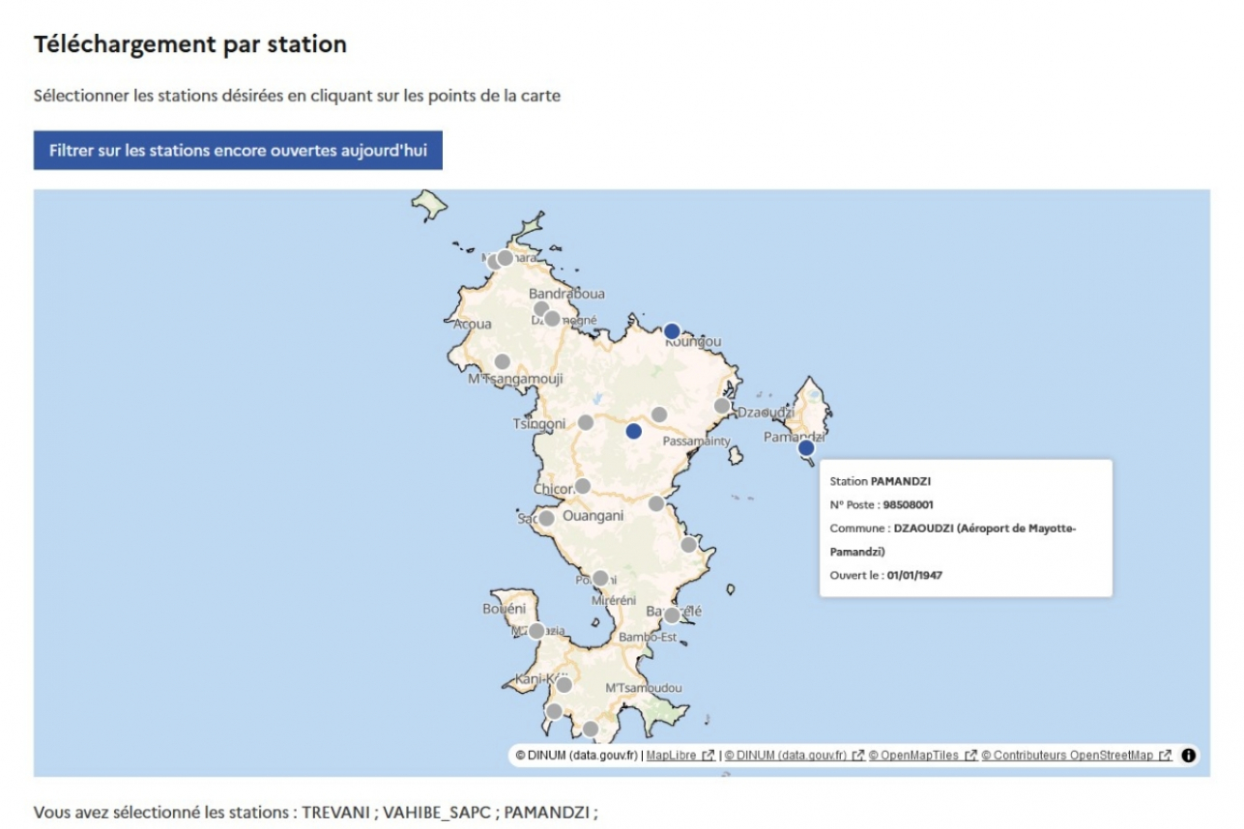Filter on stations still open today
1244x829 pixels.
pos(238,151)
